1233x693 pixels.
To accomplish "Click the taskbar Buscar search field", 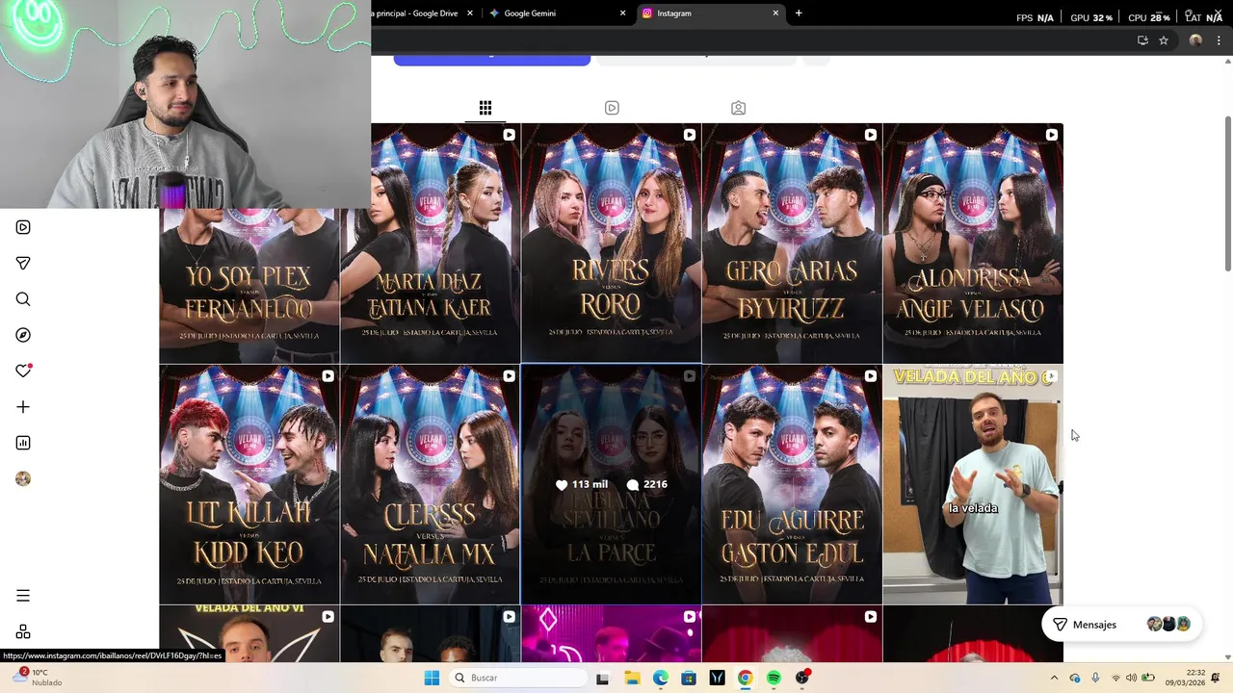I will (519, 678).
